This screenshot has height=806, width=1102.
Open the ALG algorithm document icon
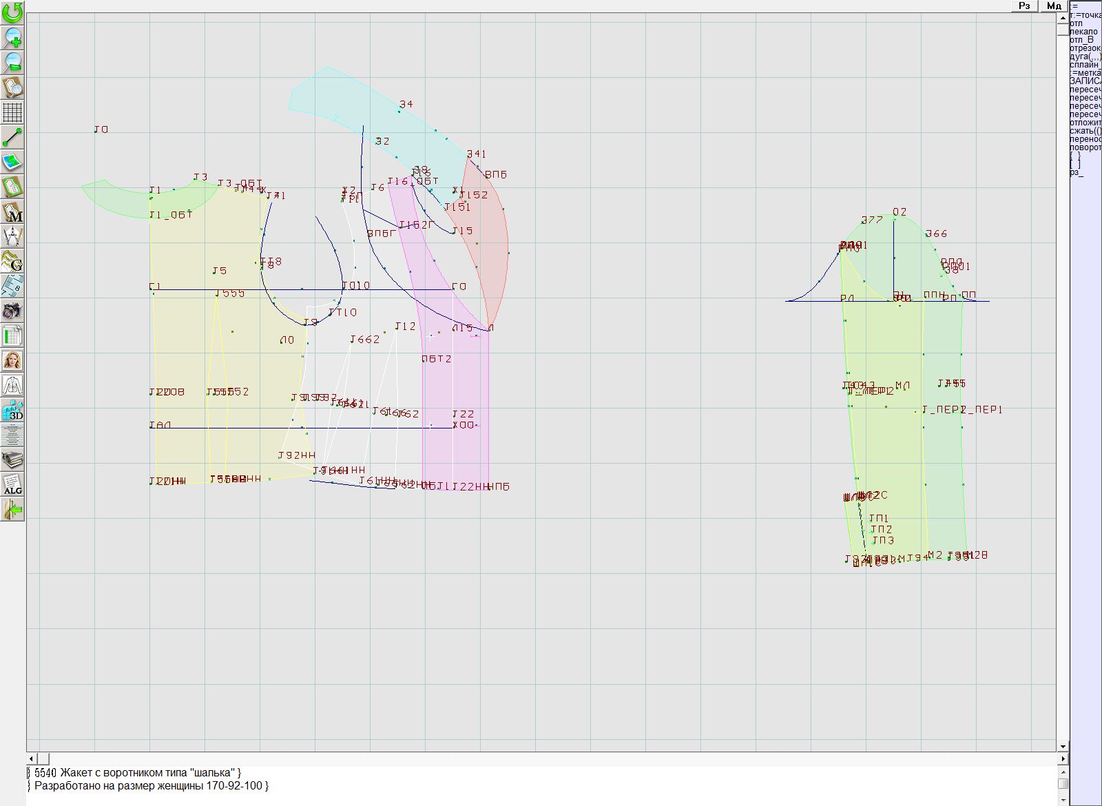(12, 484)
